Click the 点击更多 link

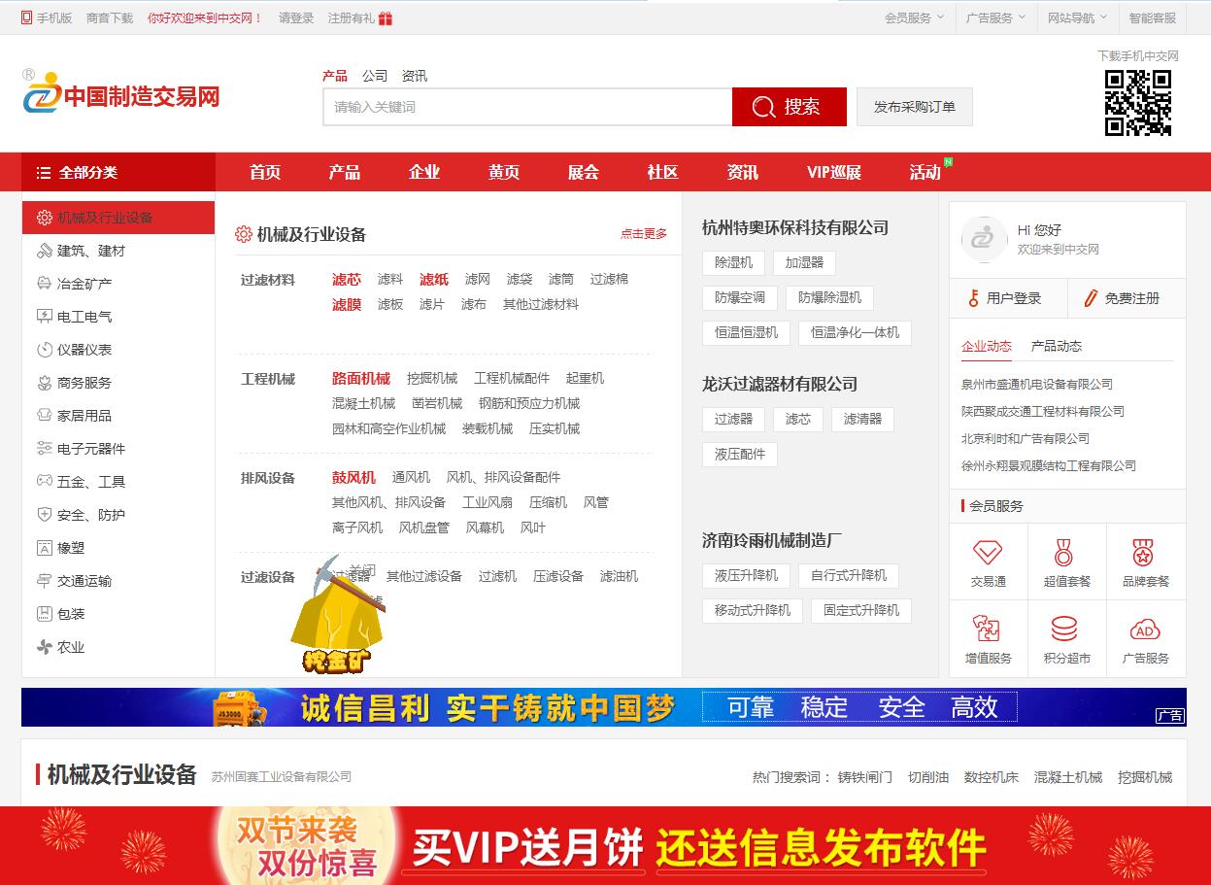(644, 233)
